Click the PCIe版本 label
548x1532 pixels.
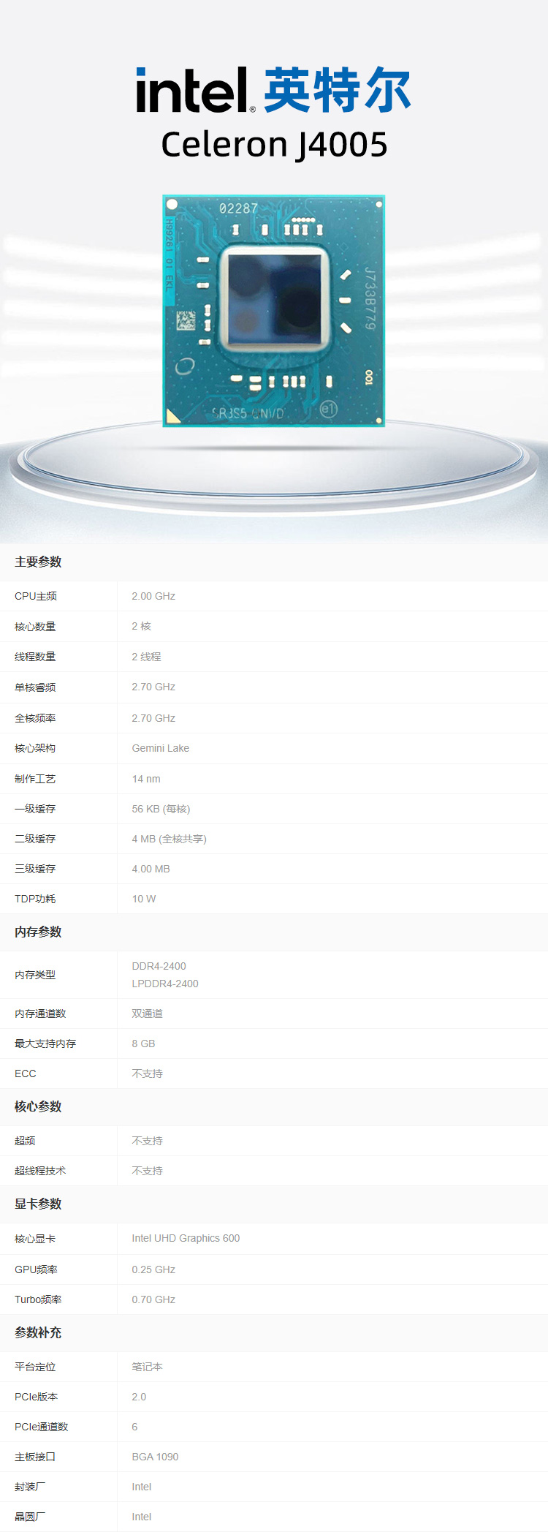pos(36,1397)
